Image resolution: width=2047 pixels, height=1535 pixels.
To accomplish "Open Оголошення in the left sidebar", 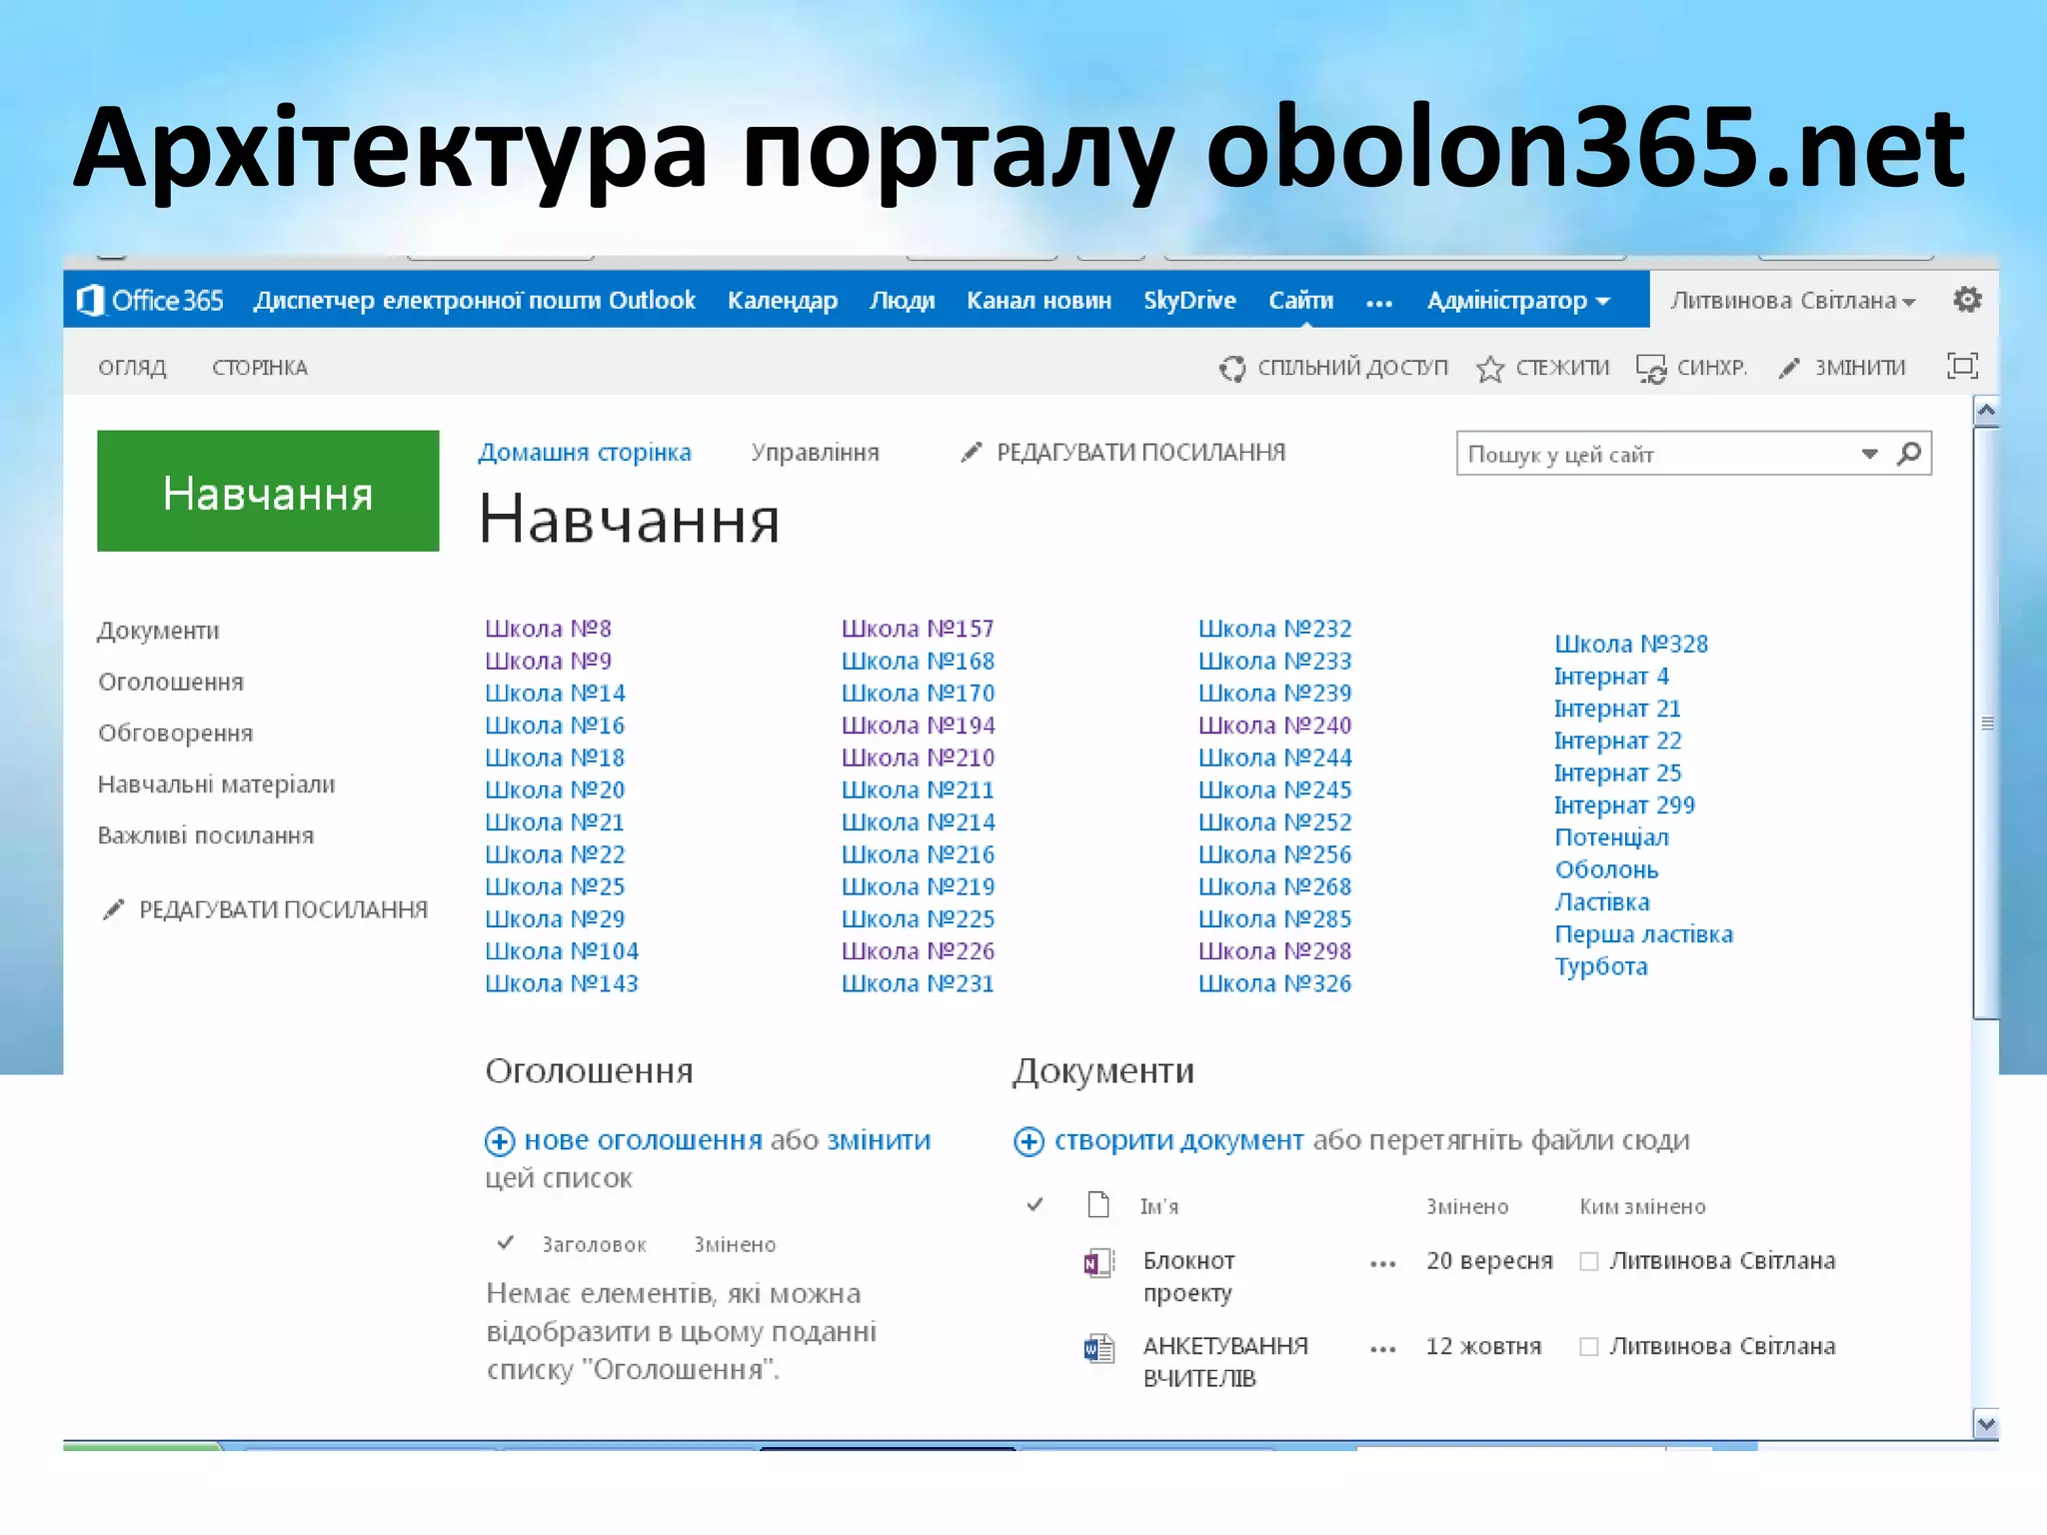I will (x=171, y=682).
